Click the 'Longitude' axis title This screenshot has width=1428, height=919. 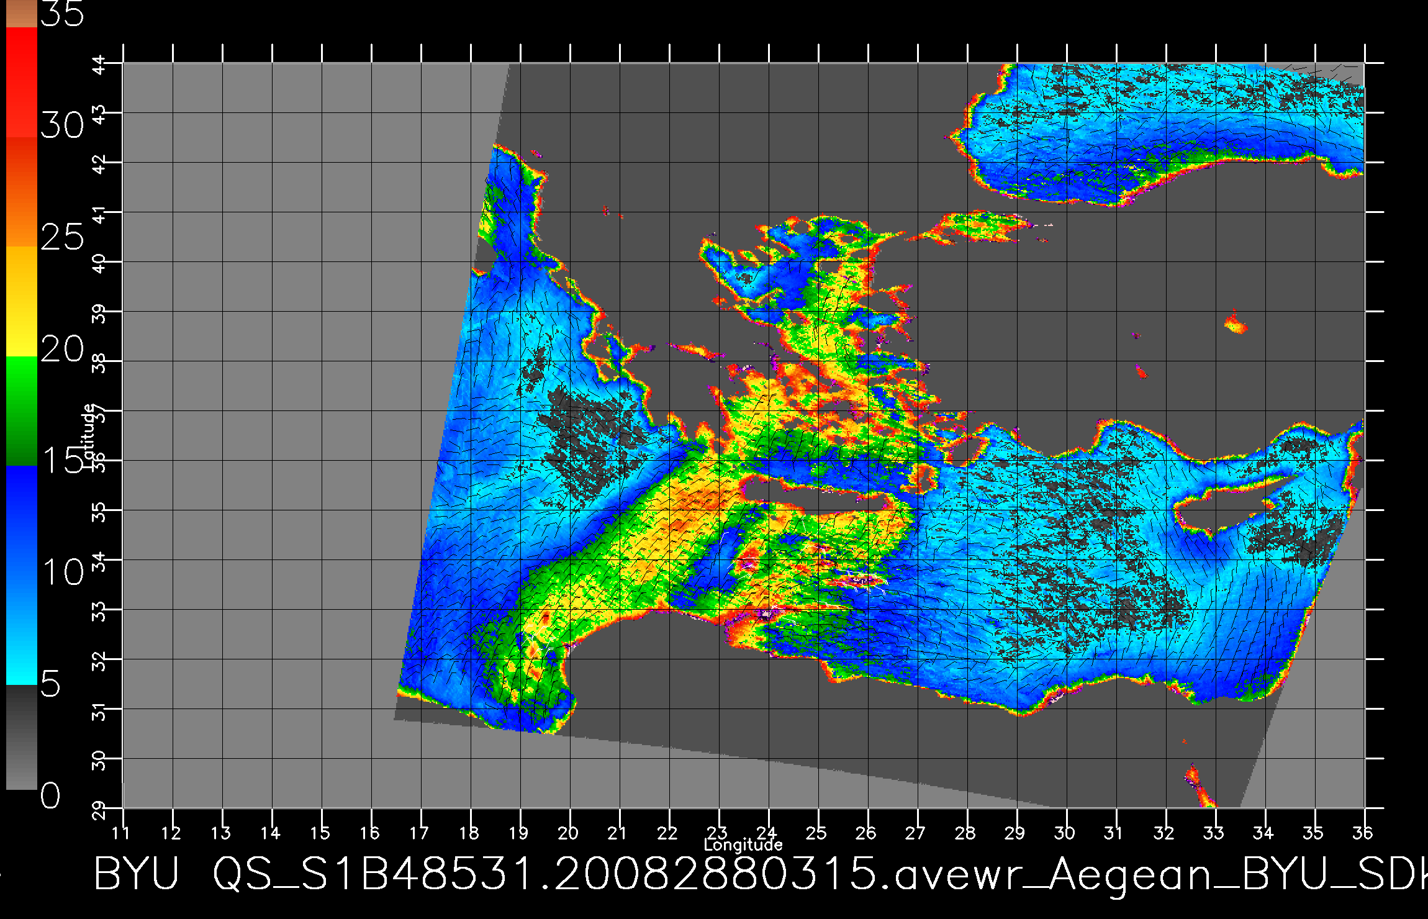743,844
